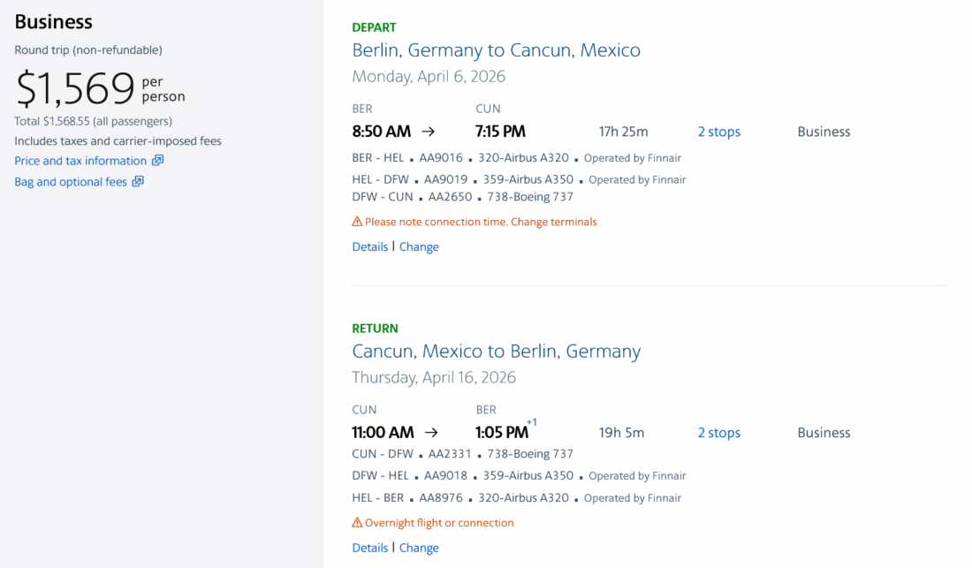This screenshot has height=568, width=972.
Task: Click arrow icon between 11:00 AM and 1:05 PM
Action: pyautogui.click(x=431, y=433)
